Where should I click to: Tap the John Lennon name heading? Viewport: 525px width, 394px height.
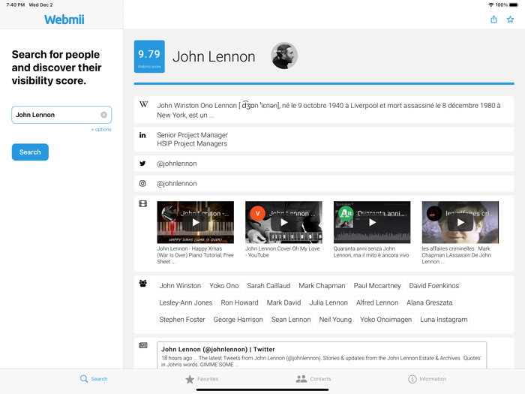214,56
